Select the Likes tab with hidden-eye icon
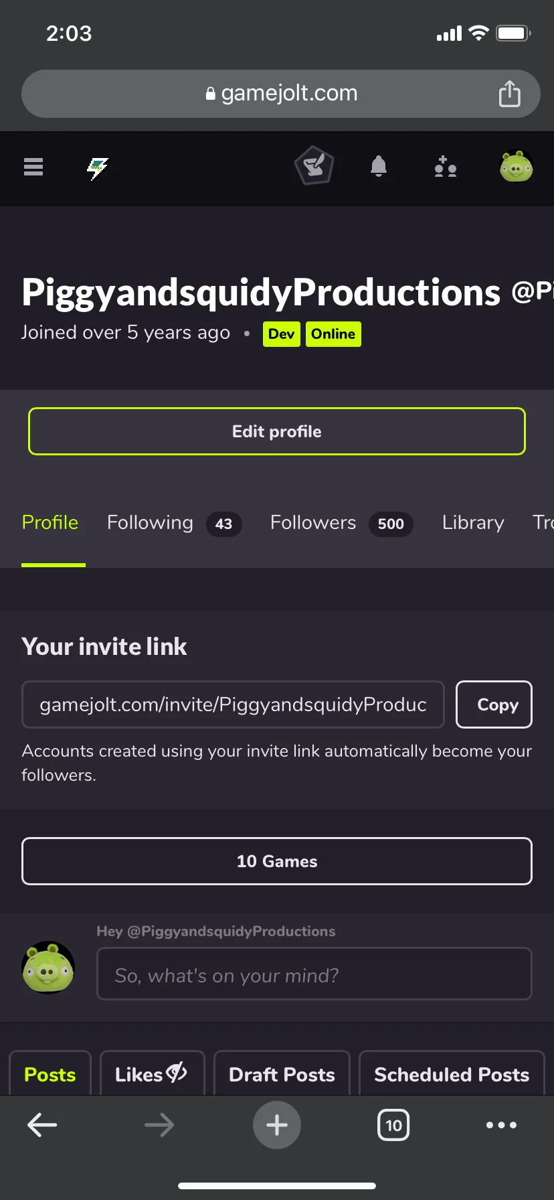 point(152,1073)
